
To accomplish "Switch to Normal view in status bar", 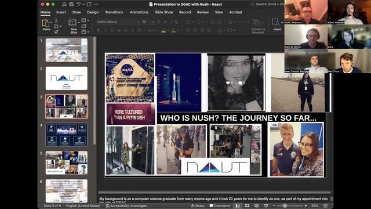I will 238,206.
